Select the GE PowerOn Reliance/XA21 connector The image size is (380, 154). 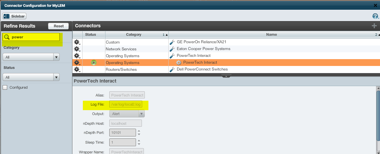(202, 42)
